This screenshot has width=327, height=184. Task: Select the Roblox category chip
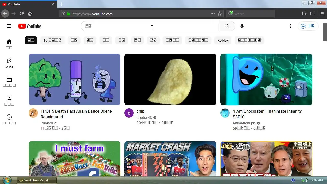click(x=223, y=40)
